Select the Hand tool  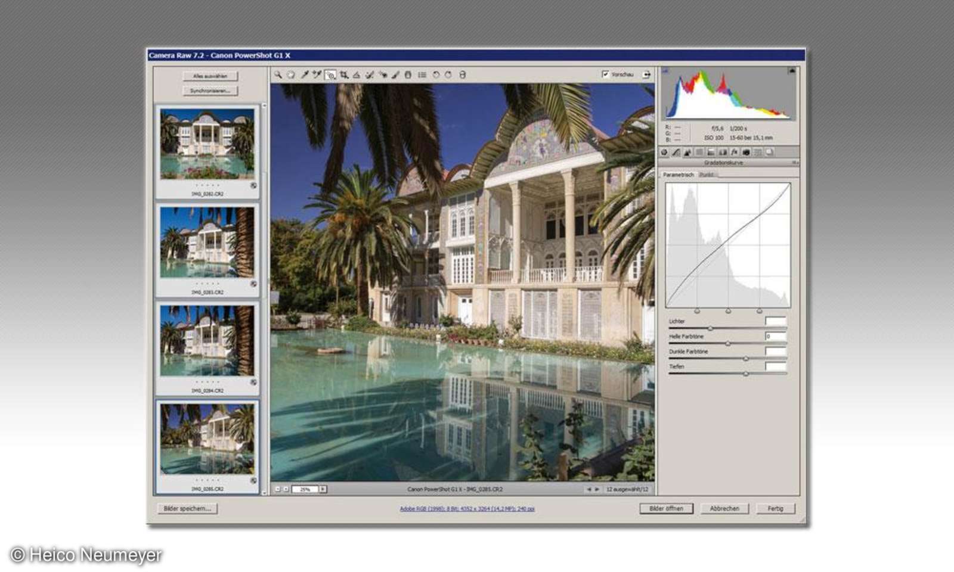pyautogui.click(x=290, y=74)
